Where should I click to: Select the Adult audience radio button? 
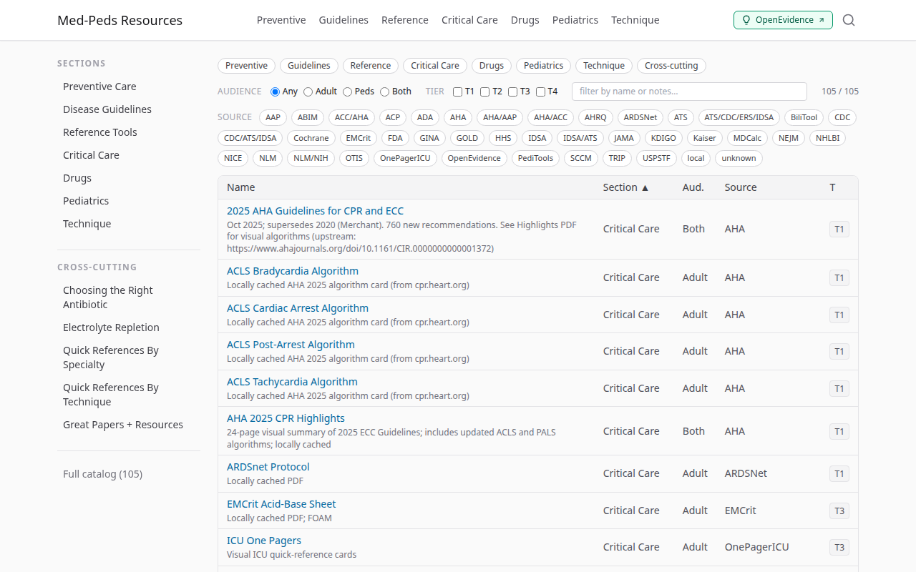coord(308,92)
